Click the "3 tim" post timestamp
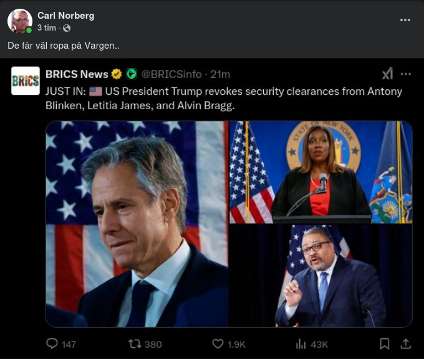Screen dimensions: 424x359 pos(47,28)
